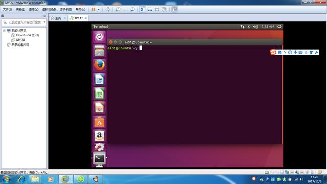Open the Sogou toolbox wrench icon
The height and width of the screenshot is (184, 327).
pyautogui.click(x=316, y=52)
